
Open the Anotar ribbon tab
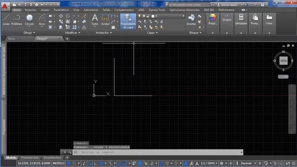(45, 10)
